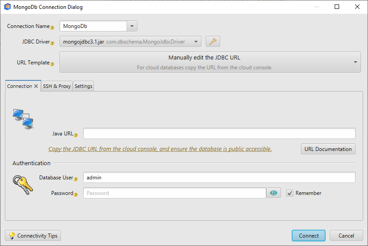The width and height of the screenshot is (368, 246).
Task: Open JDBC driver settings wrench icon
Action: click(213, 41)
